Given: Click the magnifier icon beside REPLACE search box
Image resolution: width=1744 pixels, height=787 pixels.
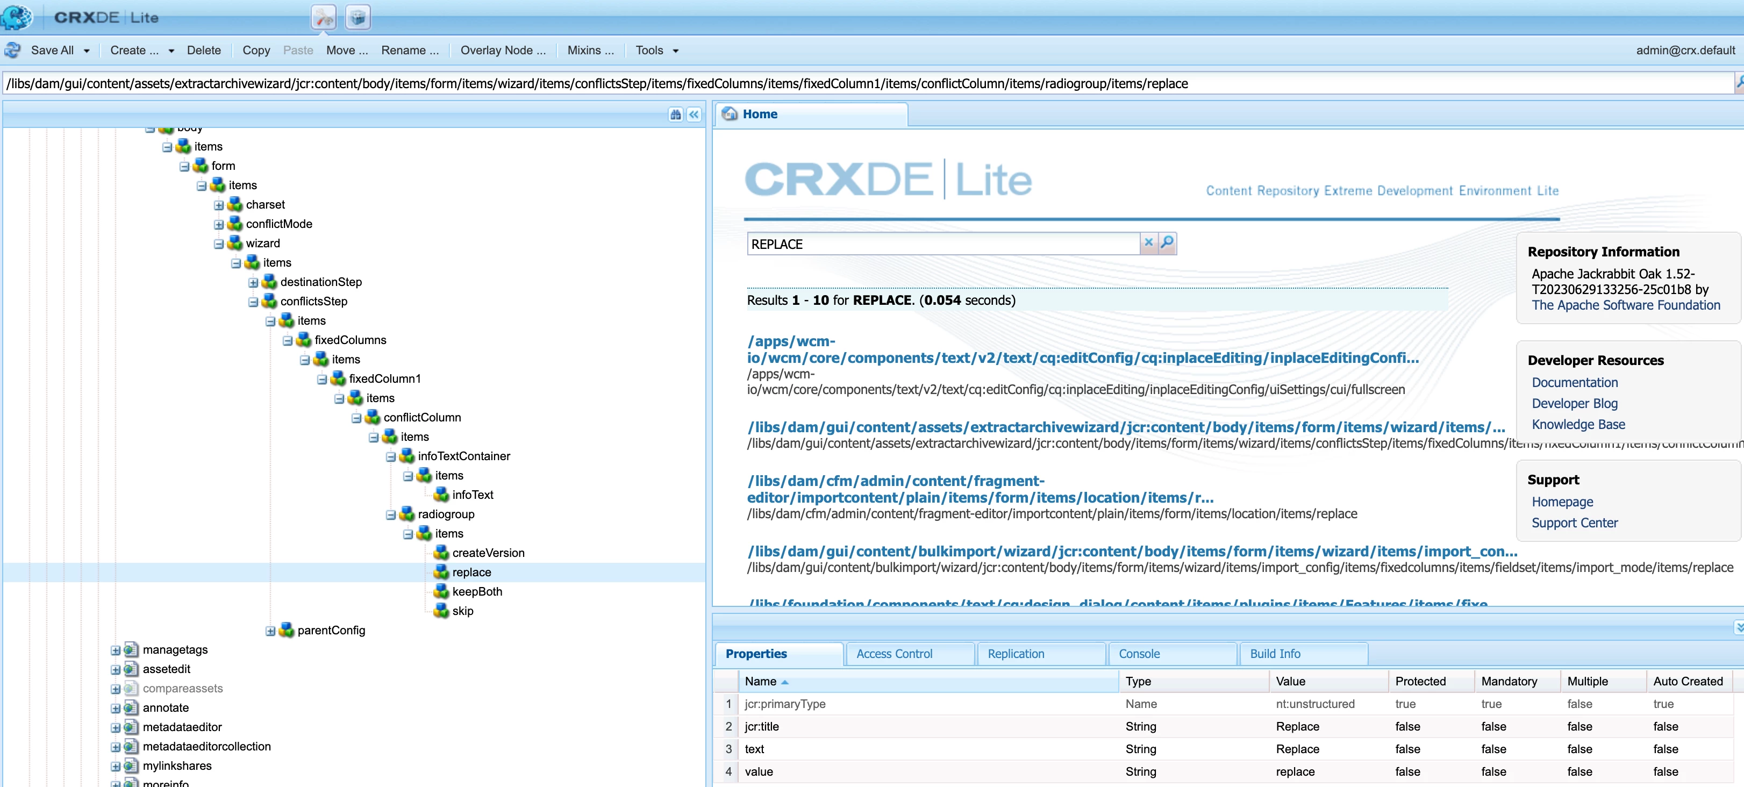Looking at the screenshot, I should (1167, 243).
